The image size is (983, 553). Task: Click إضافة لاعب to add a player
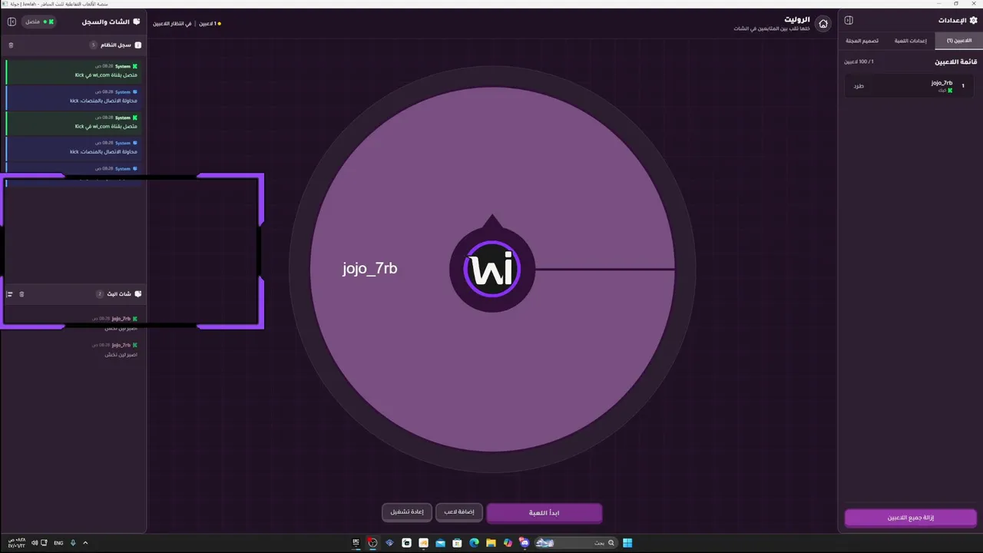[458, 512]
